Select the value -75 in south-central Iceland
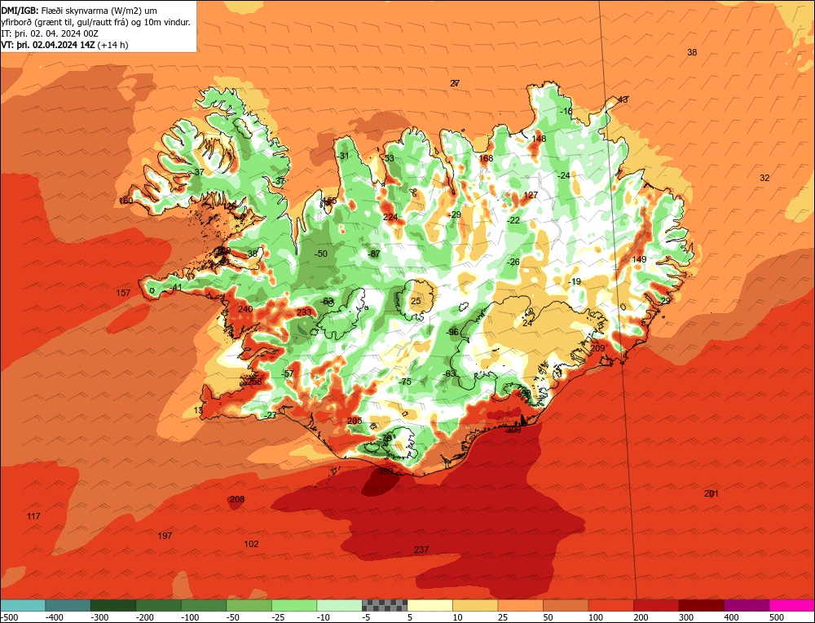The height and width of the screenshot is (623, 815). click(405, 382)
